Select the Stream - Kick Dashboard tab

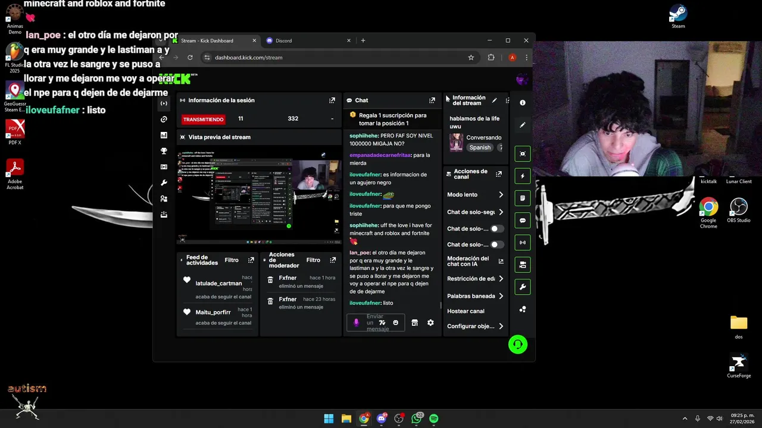pos(213,40)
